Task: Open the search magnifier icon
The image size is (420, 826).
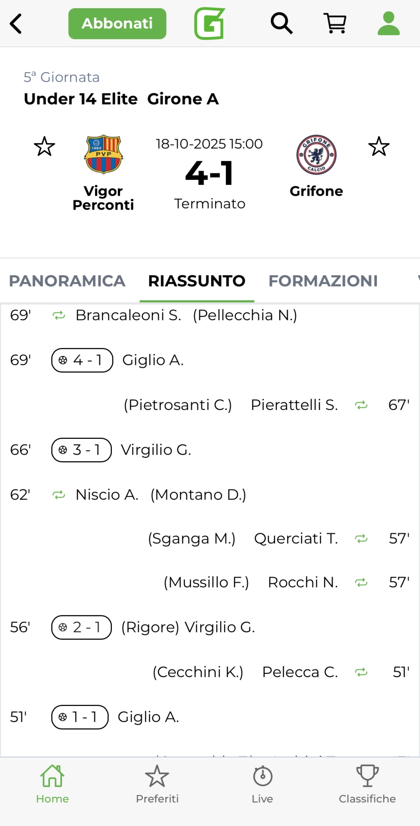Action: pos(281,23)
